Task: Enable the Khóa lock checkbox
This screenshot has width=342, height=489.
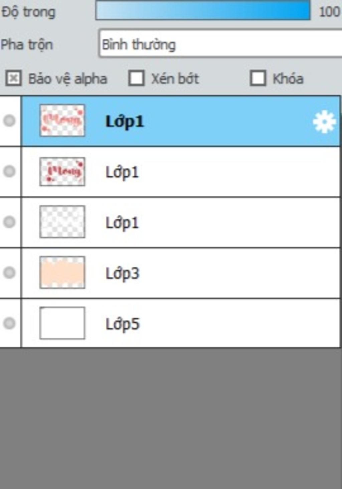Action: click(258, 78)
